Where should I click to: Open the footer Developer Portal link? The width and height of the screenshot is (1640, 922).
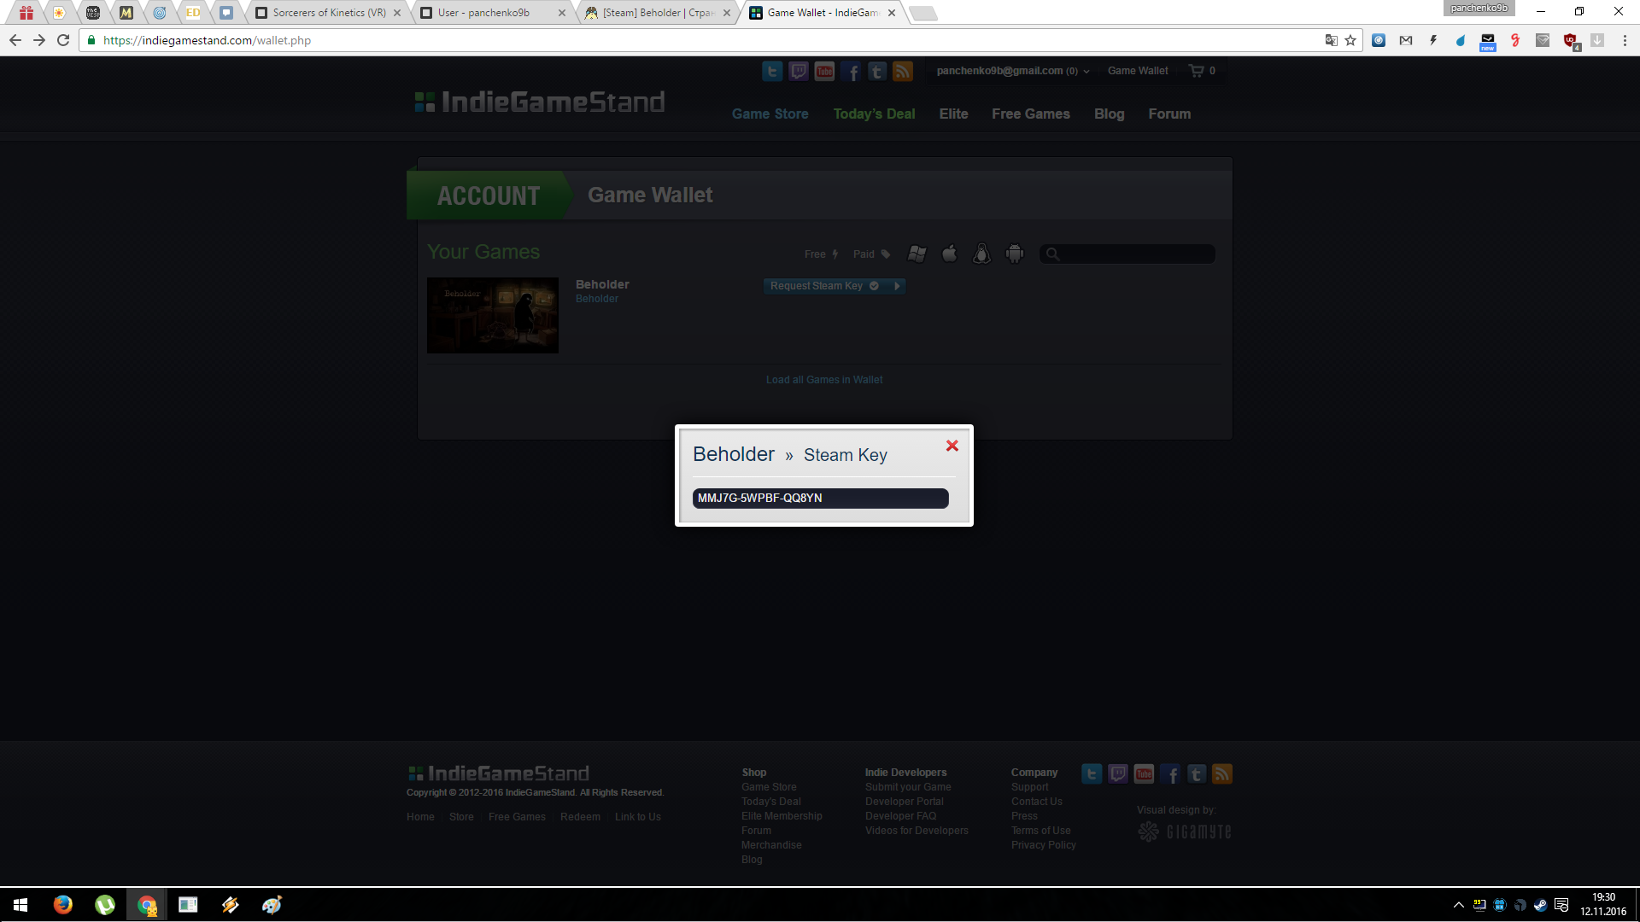pyautogui.click(x=904, y=802)
